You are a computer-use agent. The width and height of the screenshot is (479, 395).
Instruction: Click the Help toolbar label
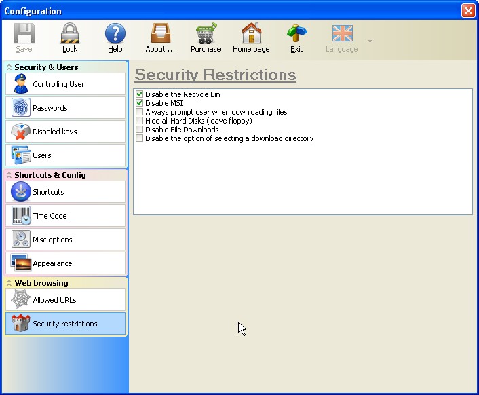point(115,49)
